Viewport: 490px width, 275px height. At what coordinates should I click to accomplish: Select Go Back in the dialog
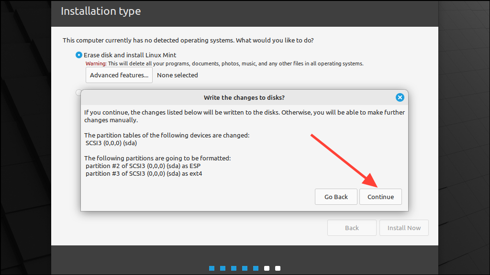click(336, 196)
